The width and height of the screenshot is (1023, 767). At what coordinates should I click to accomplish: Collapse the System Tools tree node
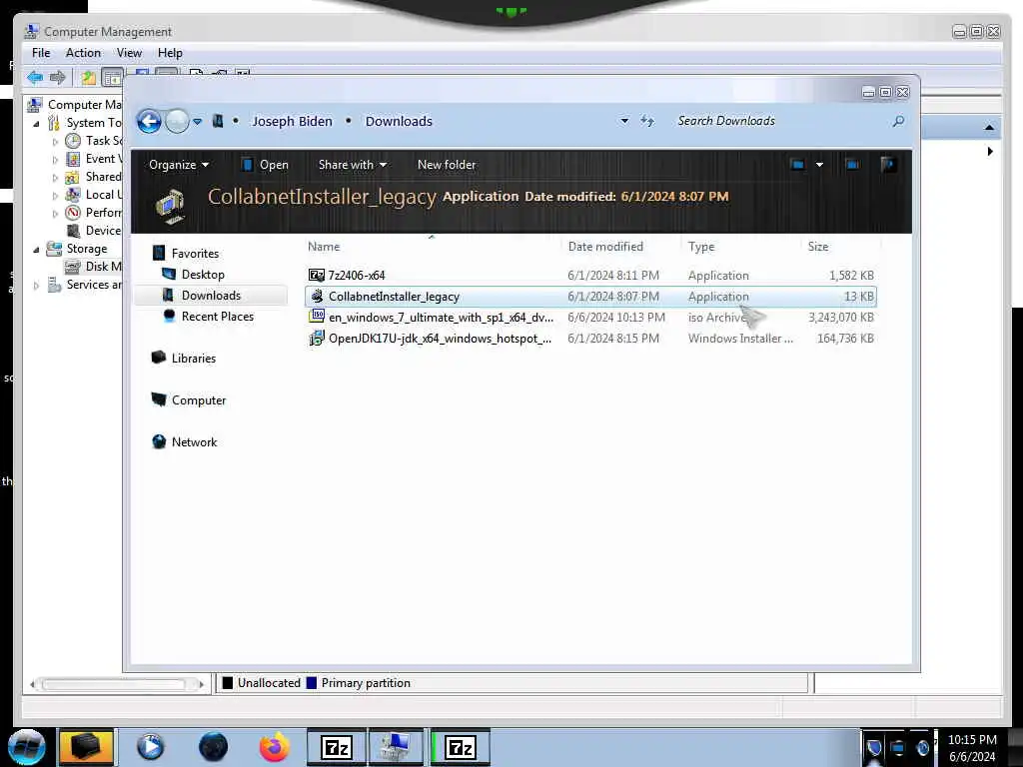(37, 123)
